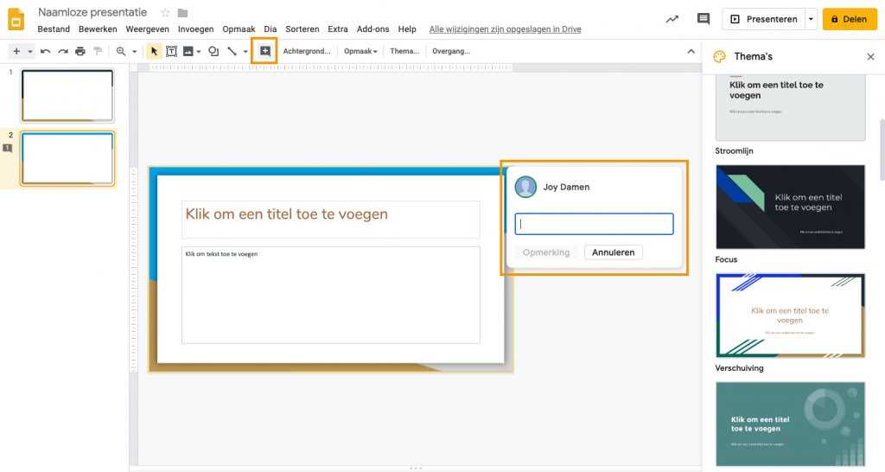The width and height of the screenshot is (885, 472).
Task: Select the Verschuiving theme thumbnail
Action: tap(790, 316)
